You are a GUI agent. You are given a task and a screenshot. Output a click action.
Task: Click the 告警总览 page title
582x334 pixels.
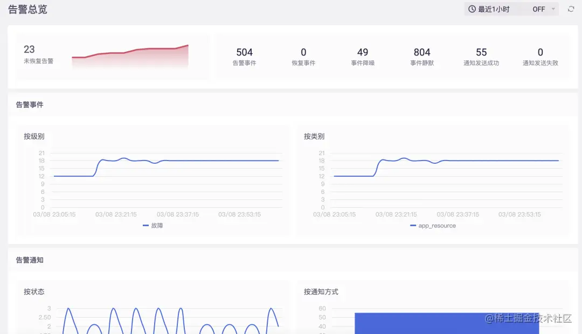pyautogui.click(x=27, y=9)
